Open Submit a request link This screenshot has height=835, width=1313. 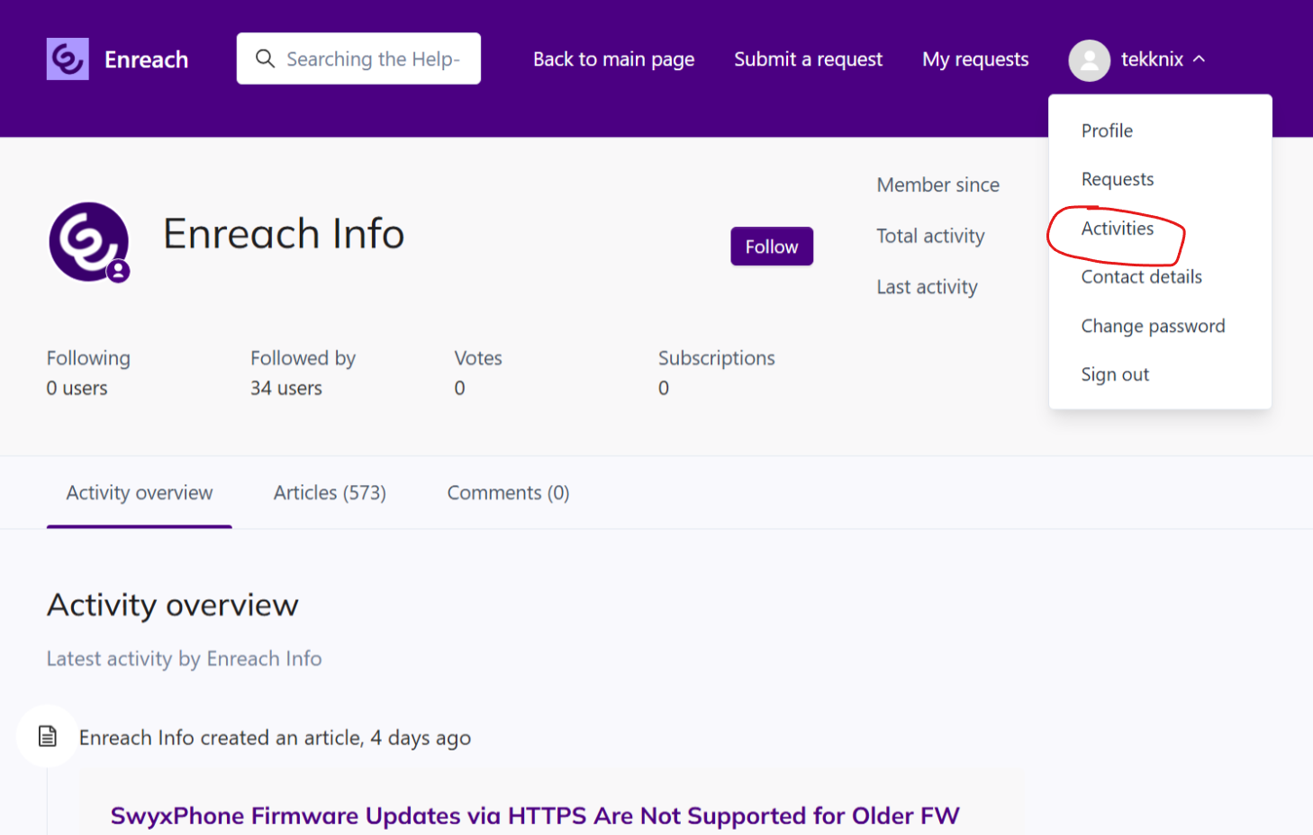808,59
